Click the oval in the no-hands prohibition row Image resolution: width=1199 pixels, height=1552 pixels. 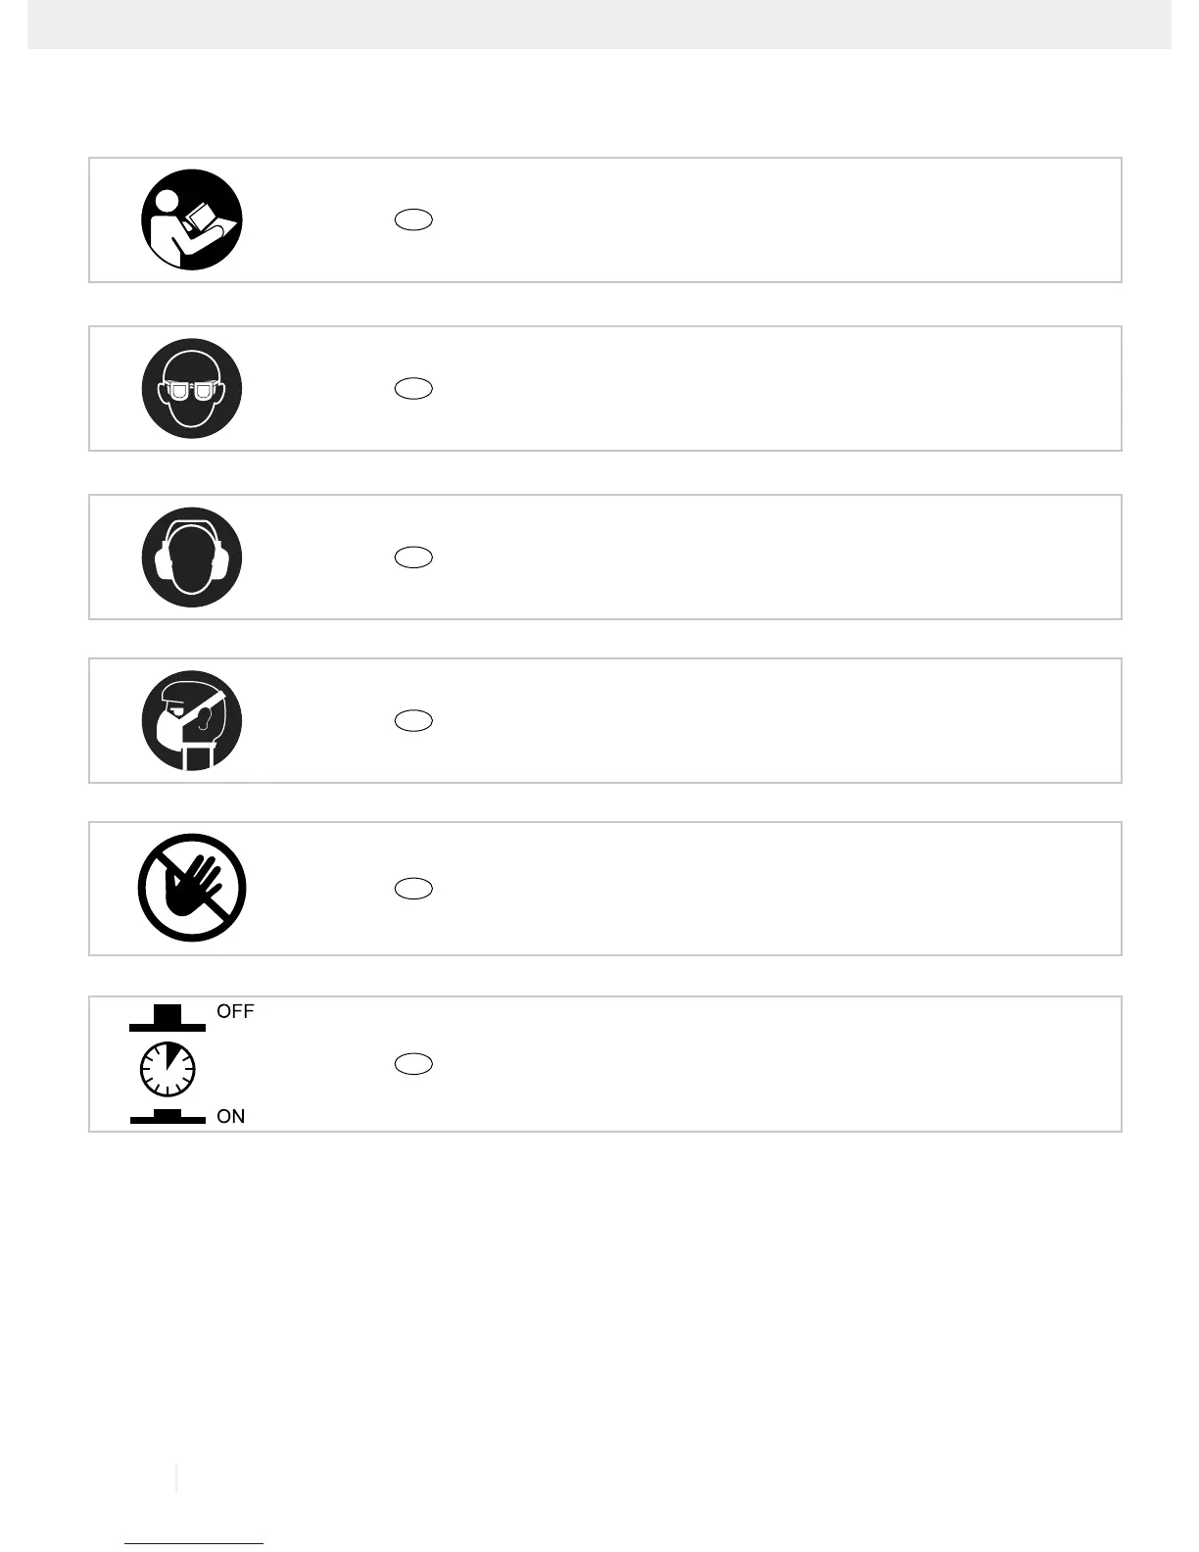[413, 888]
